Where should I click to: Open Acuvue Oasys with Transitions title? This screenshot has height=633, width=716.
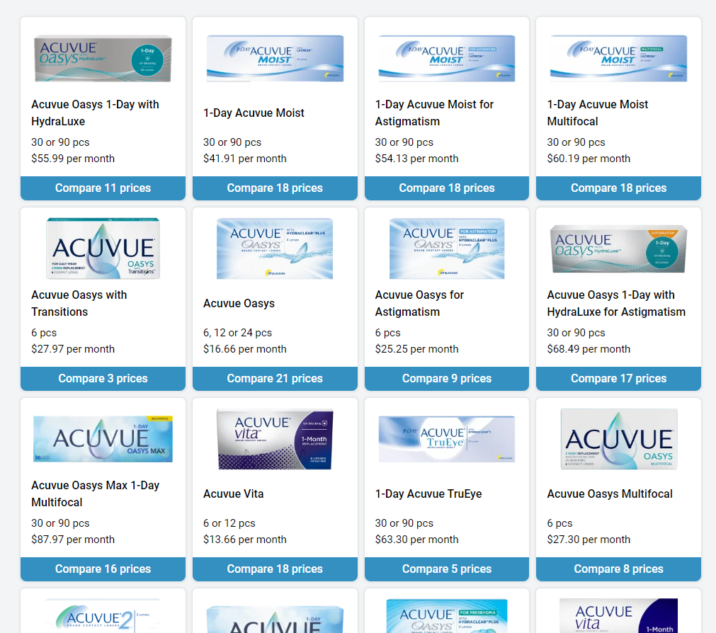pos(79,303)
